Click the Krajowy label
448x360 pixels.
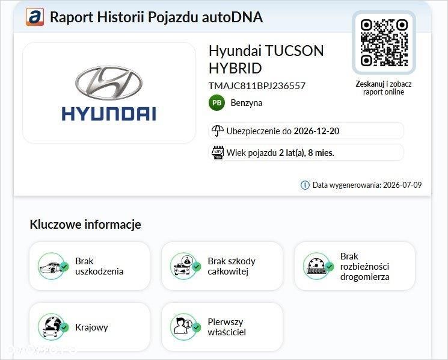point(91,327)
